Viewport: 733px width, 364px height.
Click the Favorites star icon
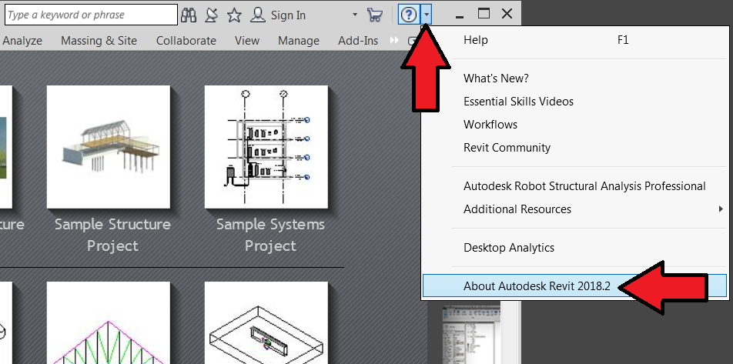[234, 15]
